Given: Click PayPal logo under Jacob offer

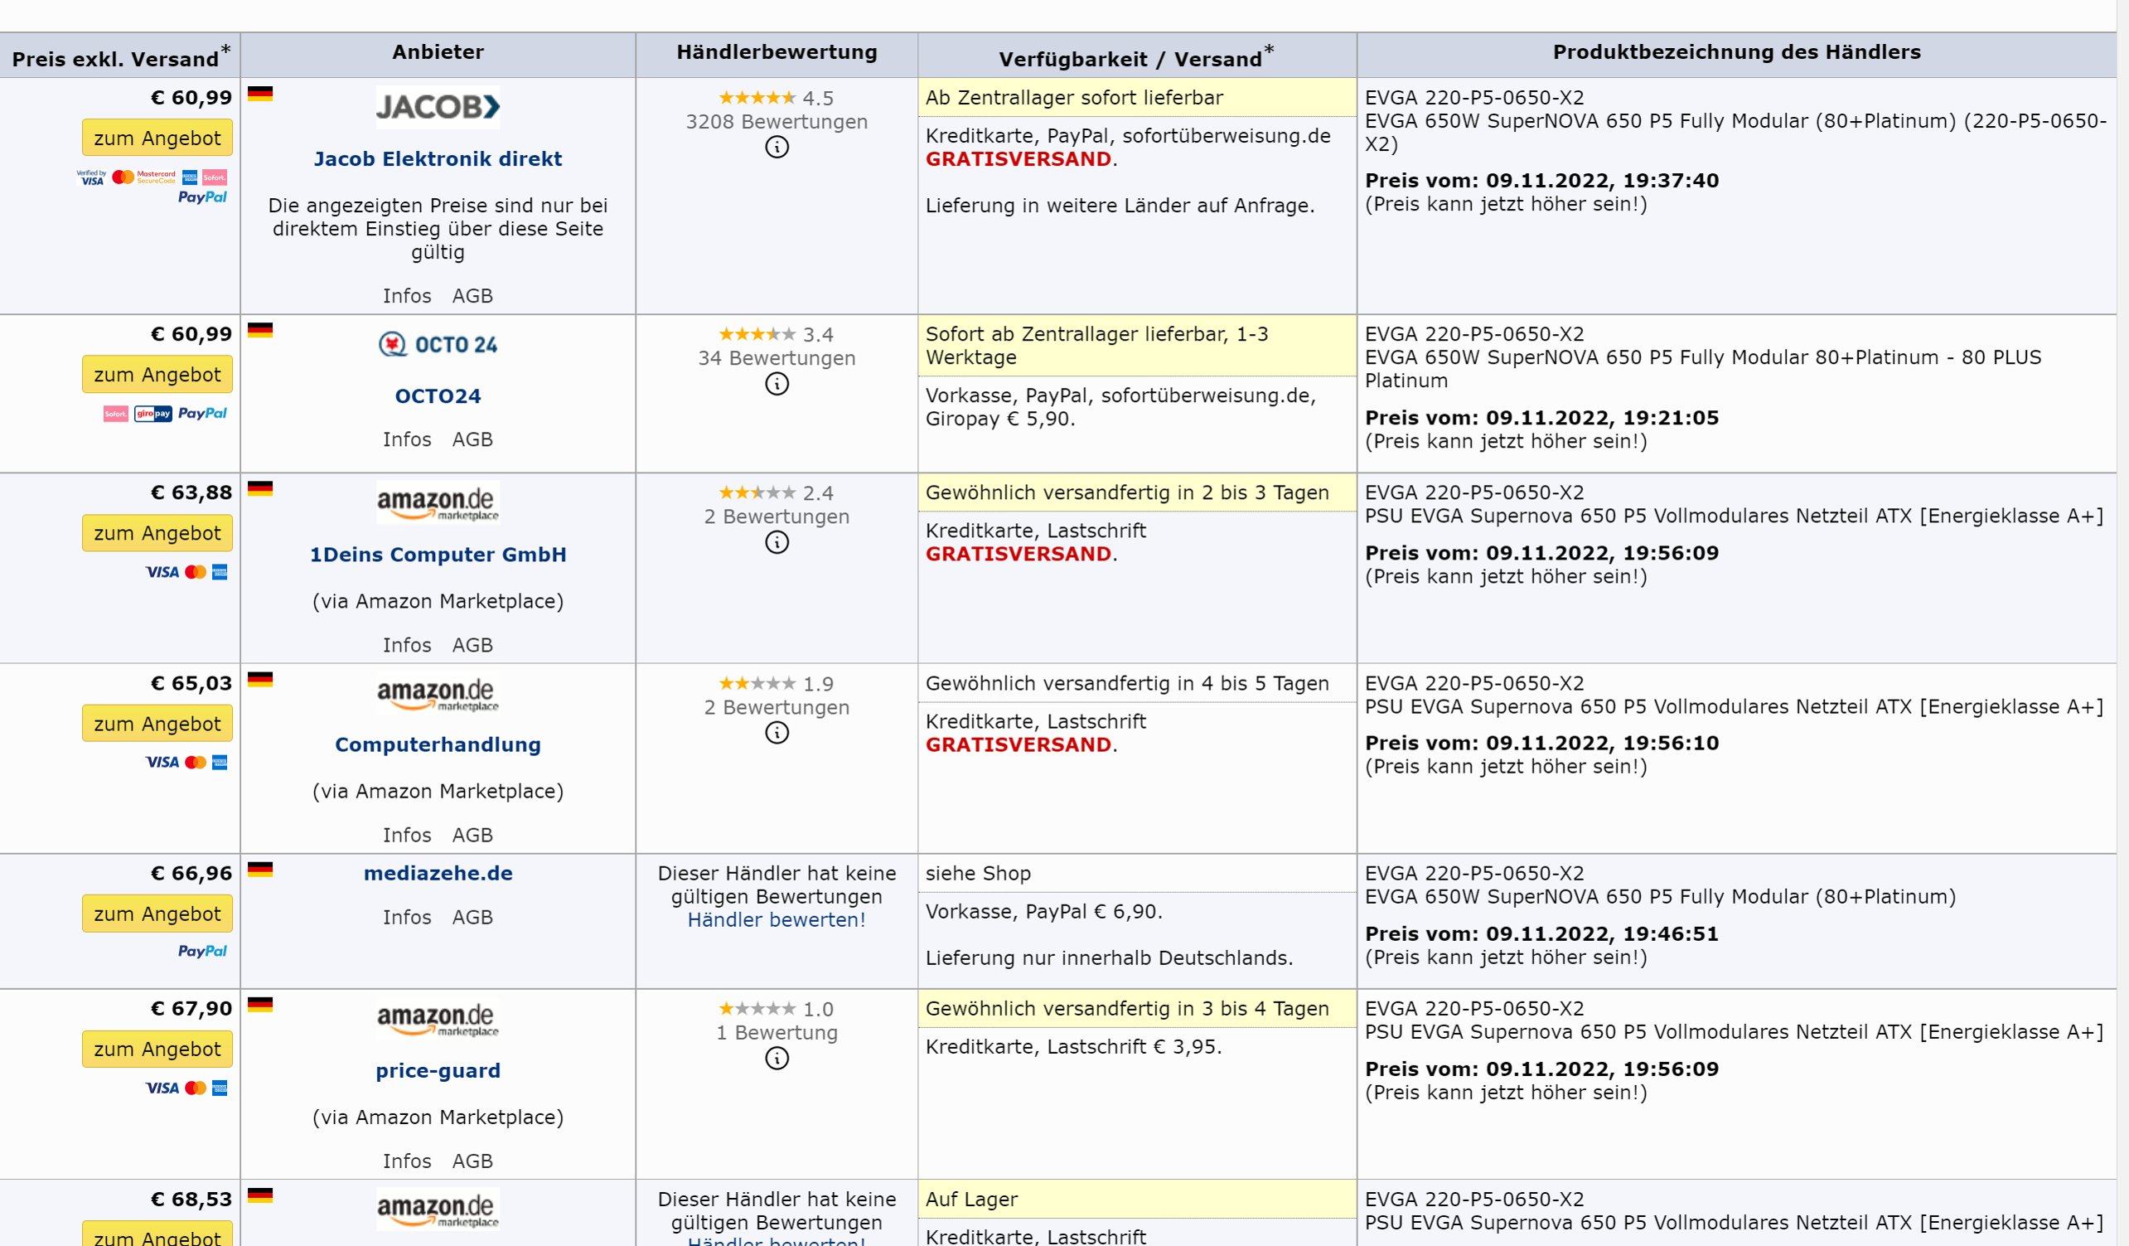Looking at the screenshot, I should coord(203,197).
